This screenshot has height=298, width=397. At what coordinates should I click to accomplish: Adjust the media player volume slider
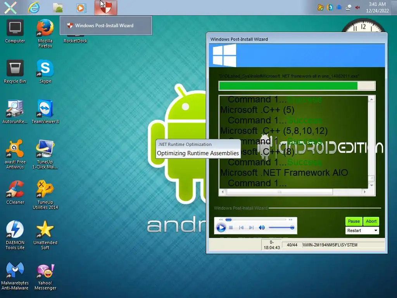(281, 227)
